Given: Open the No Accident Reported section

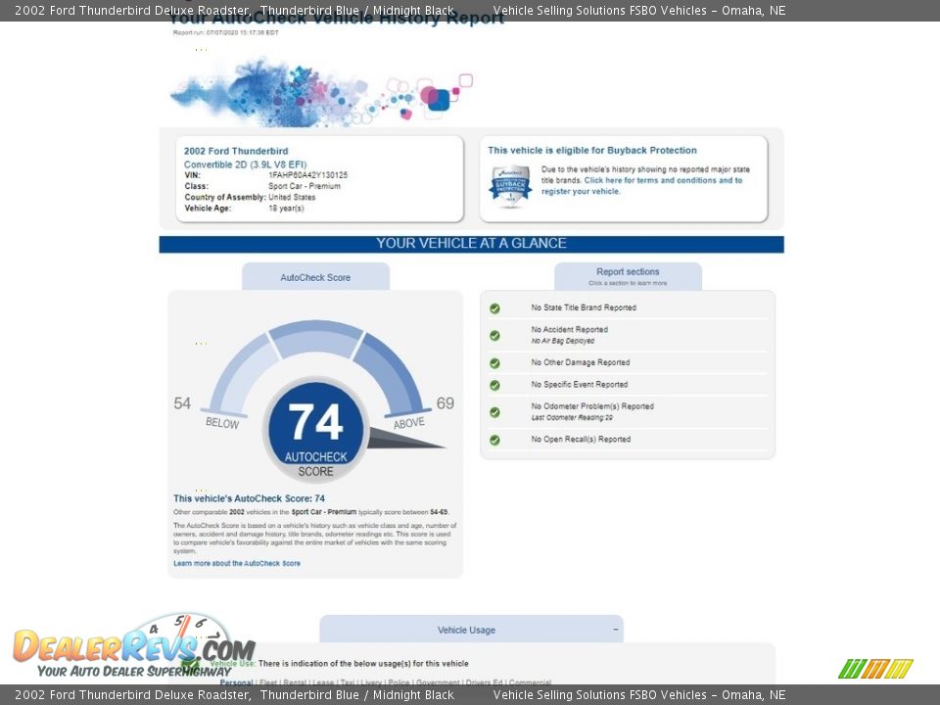Looking at the screenshot, I should (570, 329).
